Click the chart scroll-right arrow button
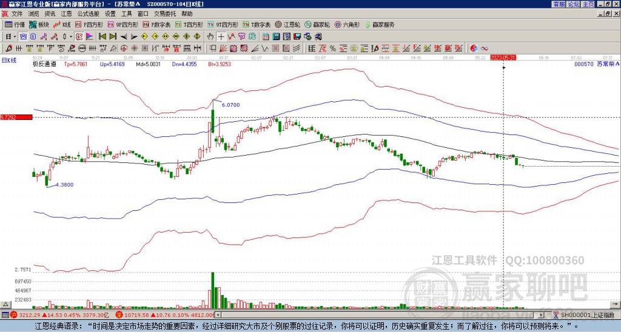This screenshot has height=332, width=621. [x=616, y=305]
